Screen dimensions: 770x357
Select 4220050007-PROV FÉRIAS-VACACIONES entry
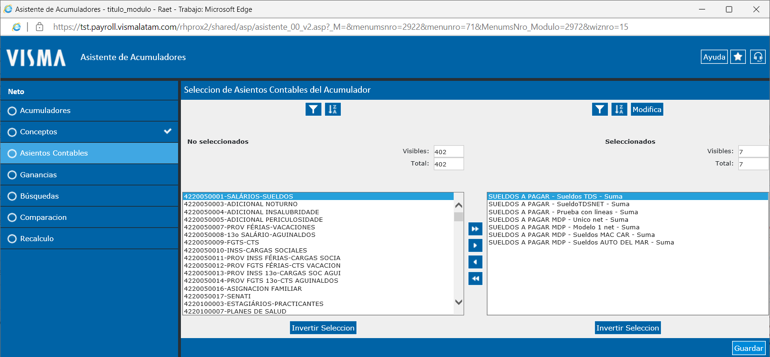click(318, 227)
